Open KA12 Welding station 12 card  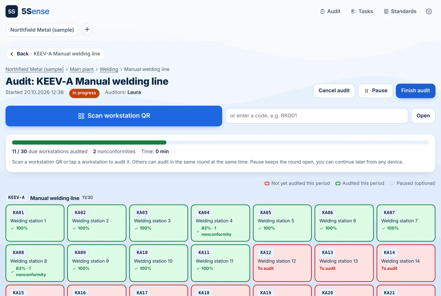(x=282, y=263)
